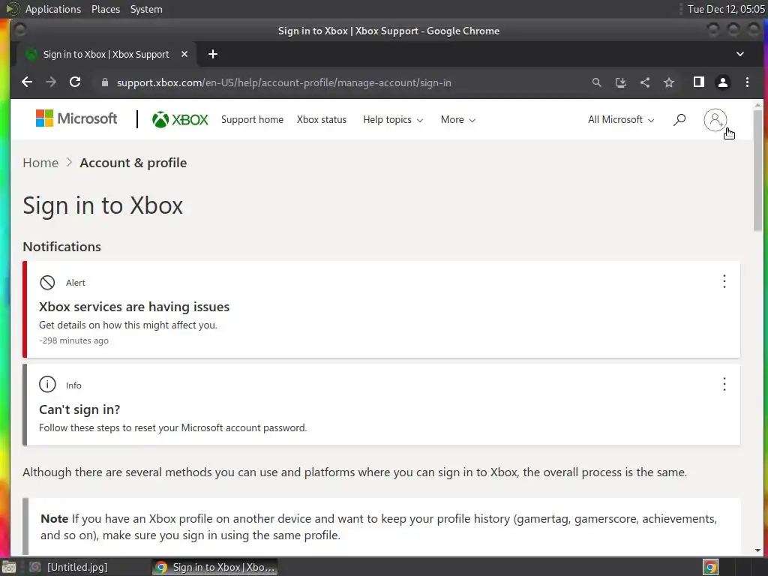Viewport: 768px width, 576px height.
Task: Expand the tab search chevron
Action: 740,54
